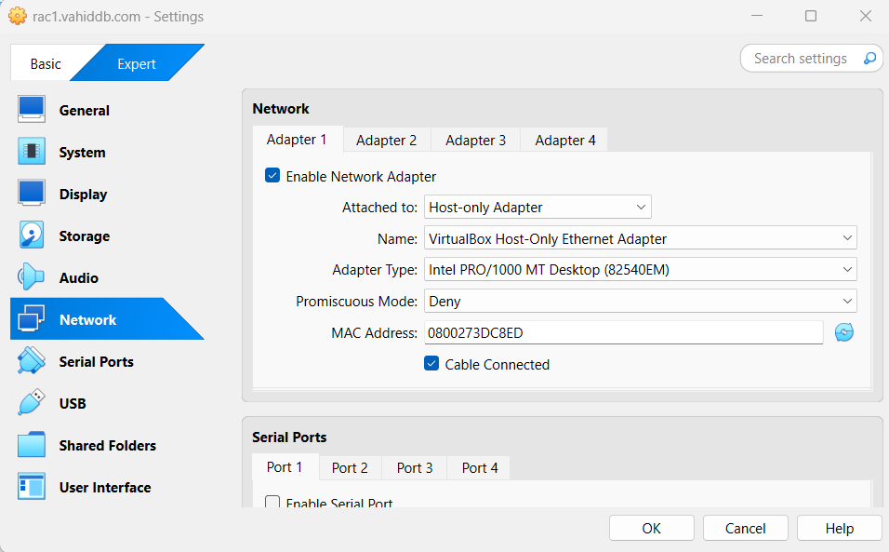Screen dimensions: 889x552
Task: Tick the Enable Serial Port checkbox
Action: pos(272,504)
